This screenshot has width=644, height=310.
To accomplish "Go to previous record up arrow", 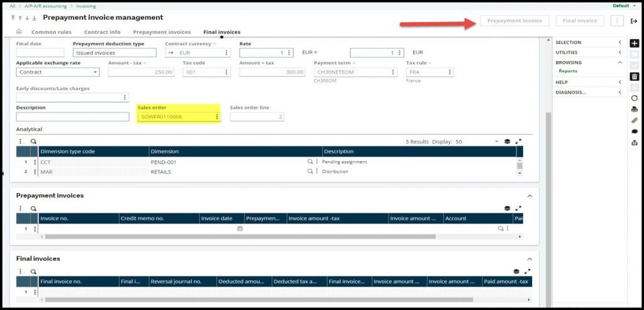I will pos(19,18).
